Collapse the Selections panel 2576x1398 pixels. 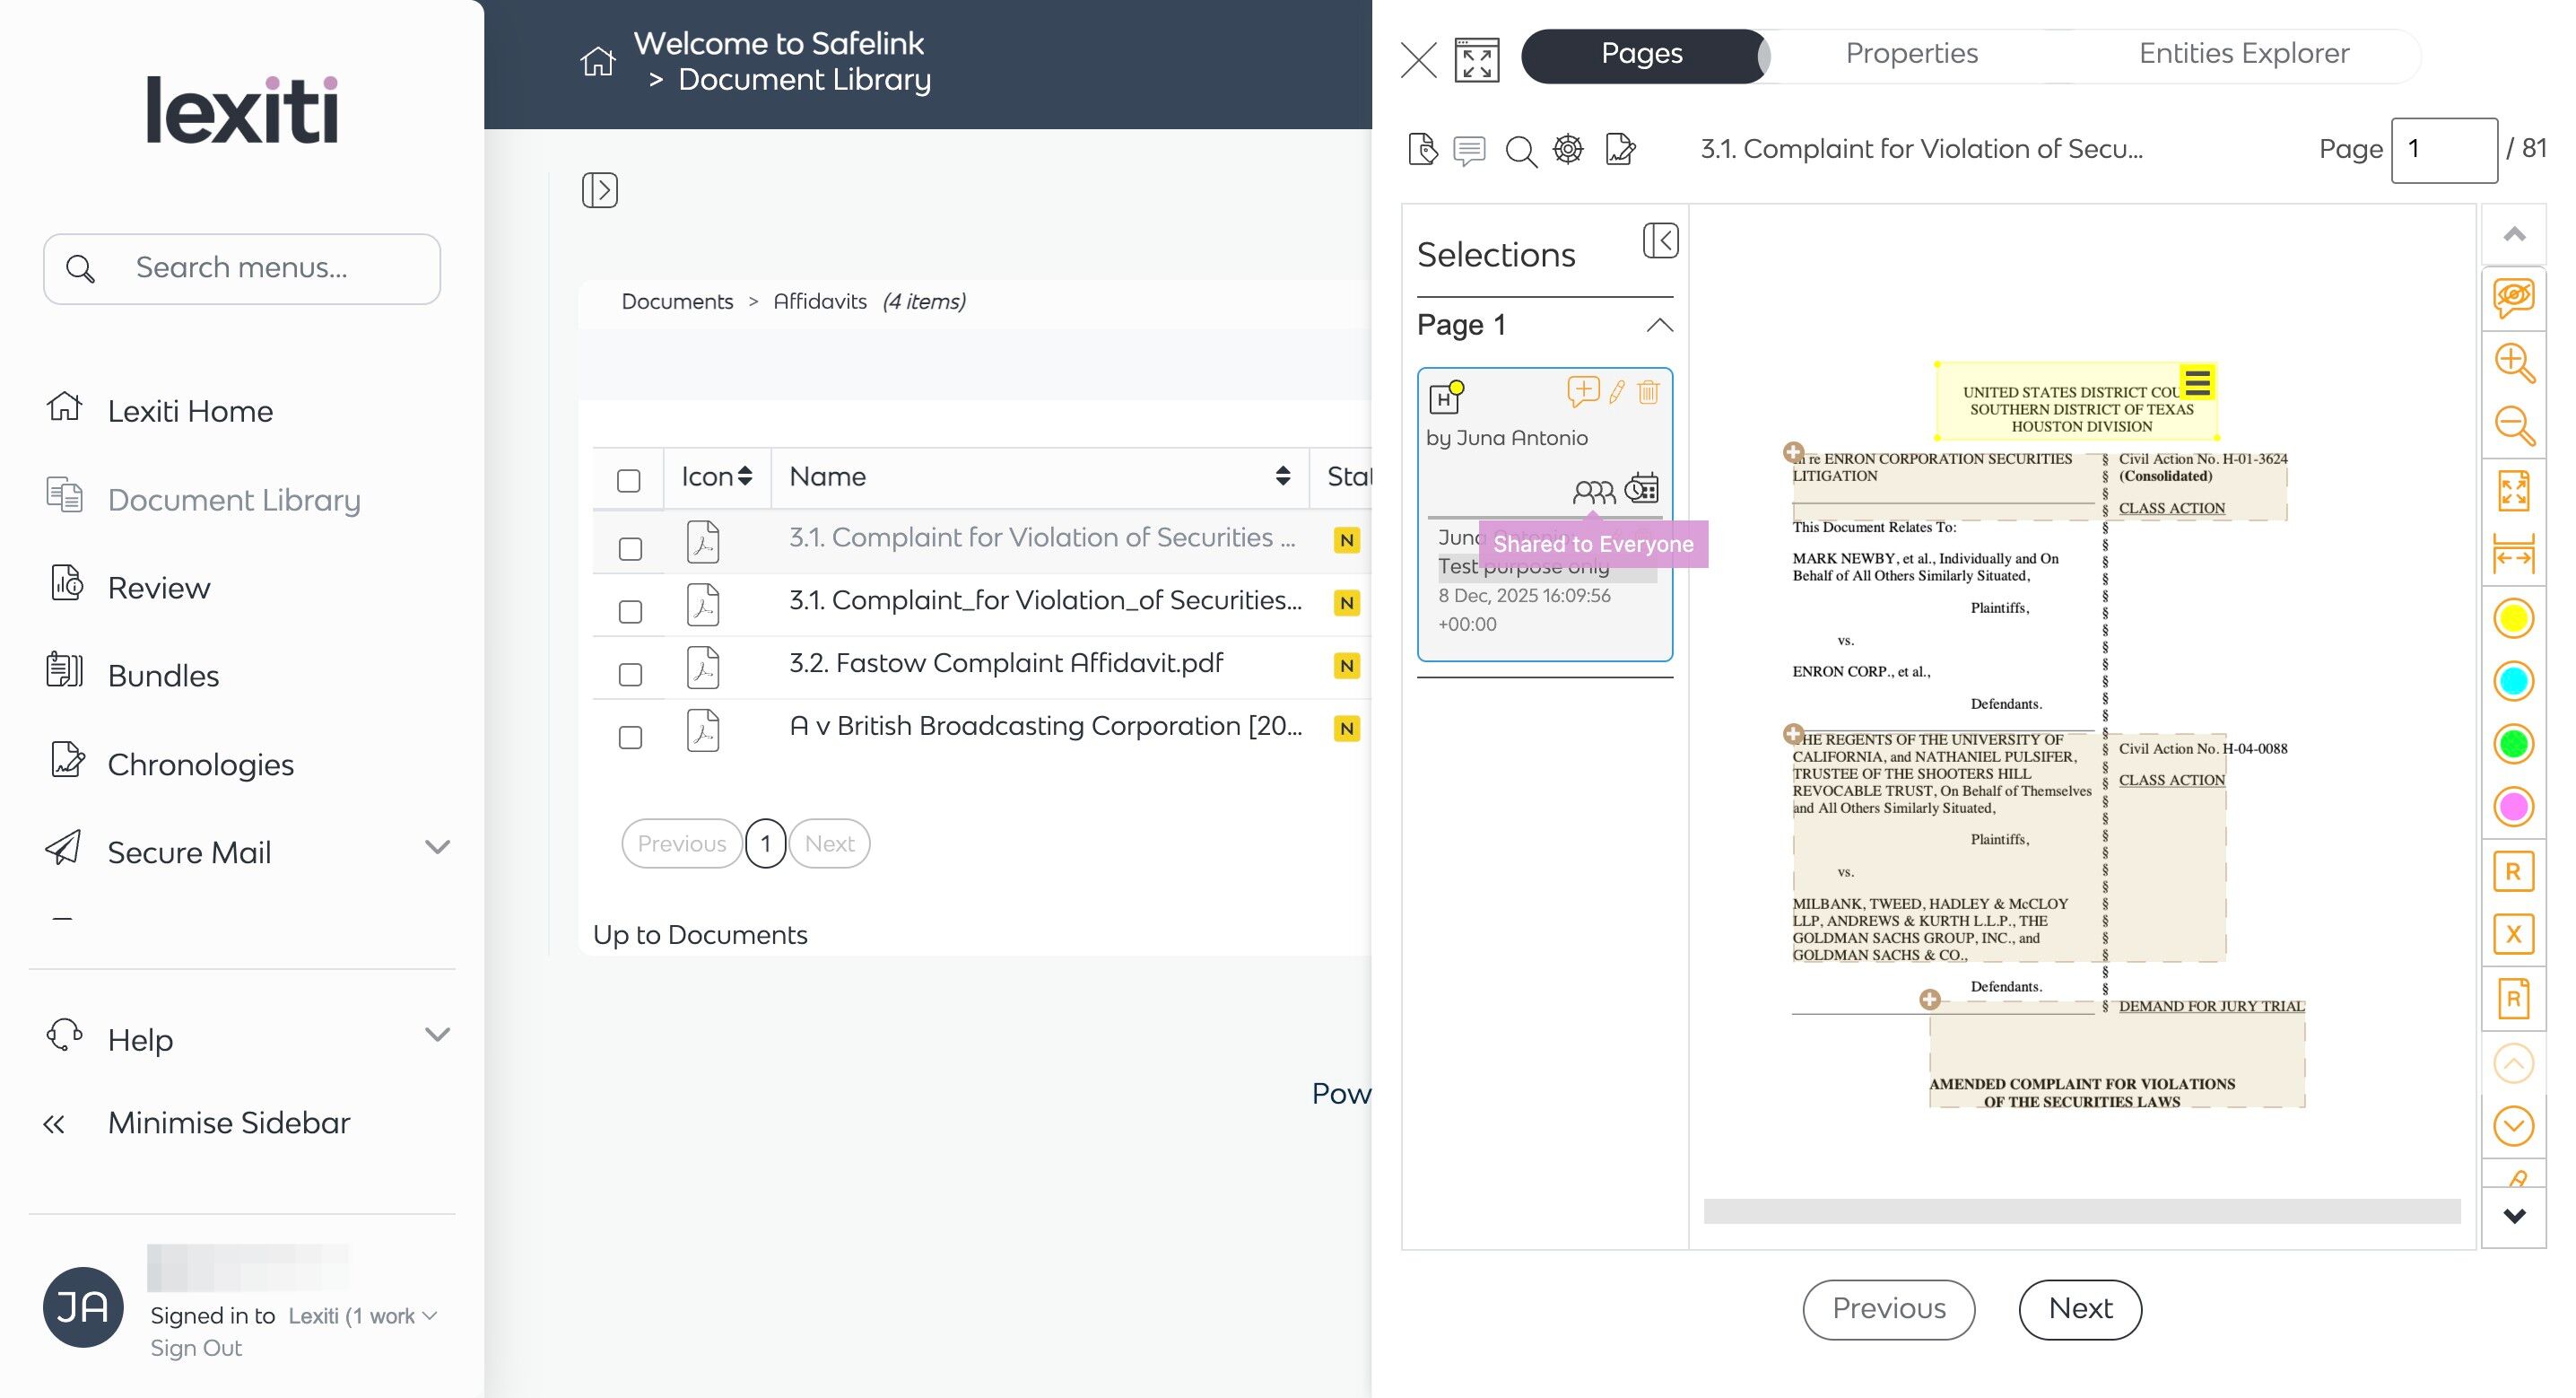point(1660,240)
